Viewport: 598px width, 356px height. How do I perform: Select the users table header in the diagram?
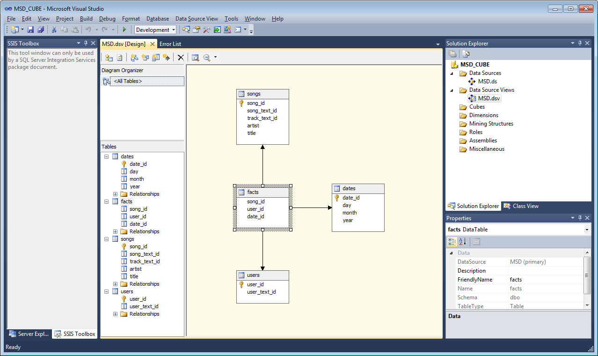(263, 275)
